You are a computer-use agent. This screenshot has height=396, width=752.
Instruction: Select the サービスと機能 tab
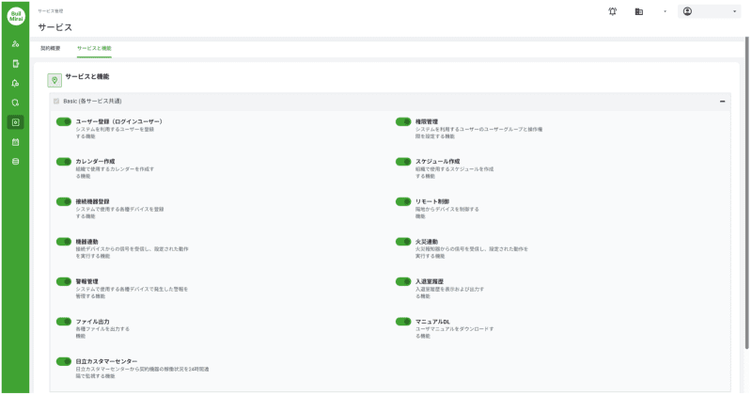tap(94, 47)
